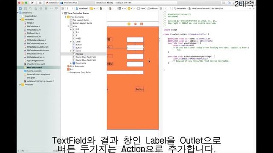Viewport: 273px width, 153px height.
Task: Open FMResultSet.h file
Action: point(34,33)
